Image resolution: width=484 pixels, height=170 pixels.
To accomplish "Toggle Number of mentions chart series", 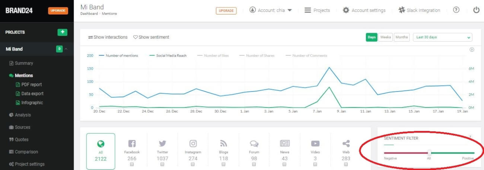I will (x=118, y=55).
